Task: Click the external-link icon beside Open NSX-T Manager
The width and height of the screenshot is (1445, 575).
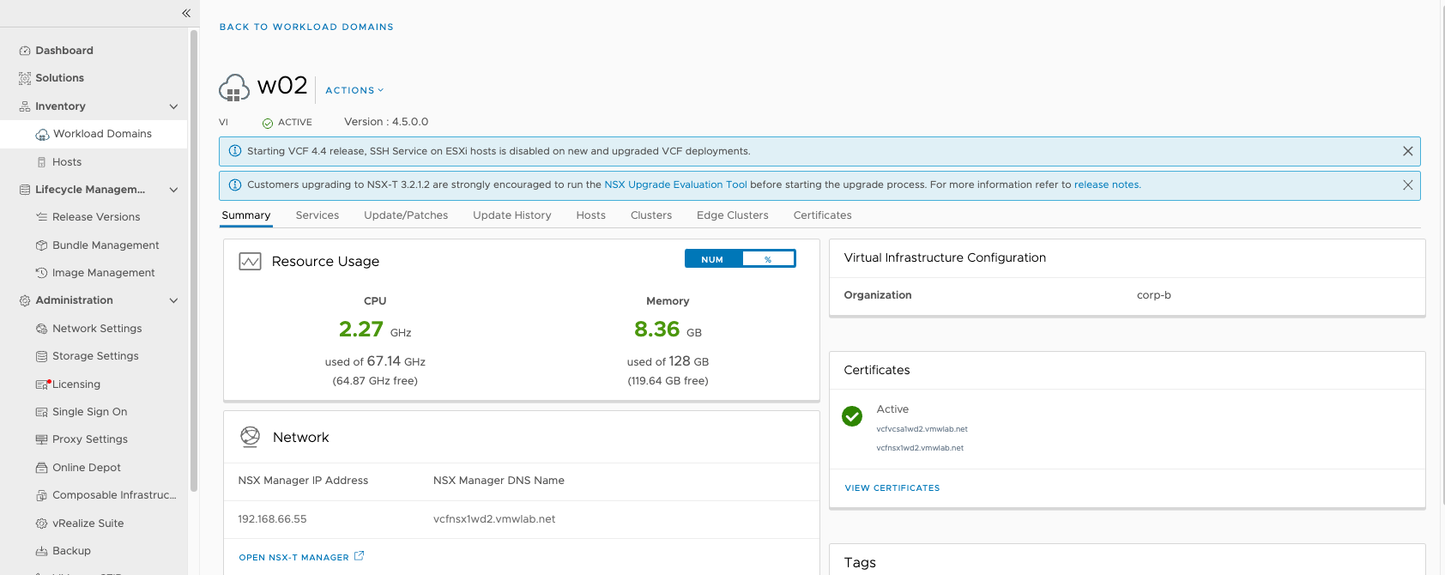Action: (x=360, y=556)
